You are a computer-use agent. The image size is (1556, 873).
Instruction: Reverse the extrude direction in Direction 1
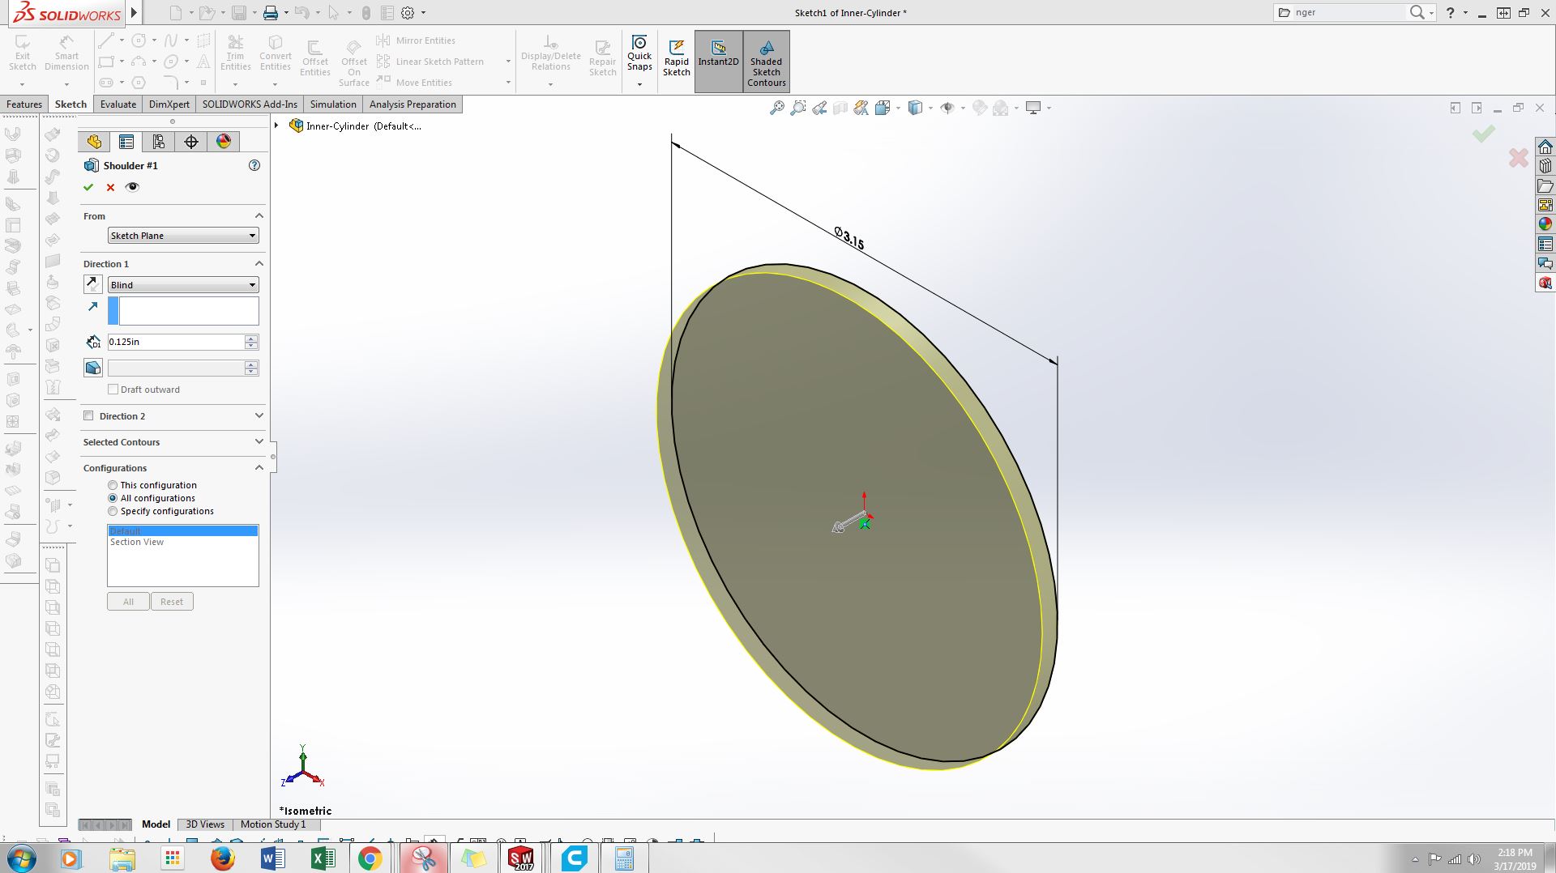[x=93, y=284]
